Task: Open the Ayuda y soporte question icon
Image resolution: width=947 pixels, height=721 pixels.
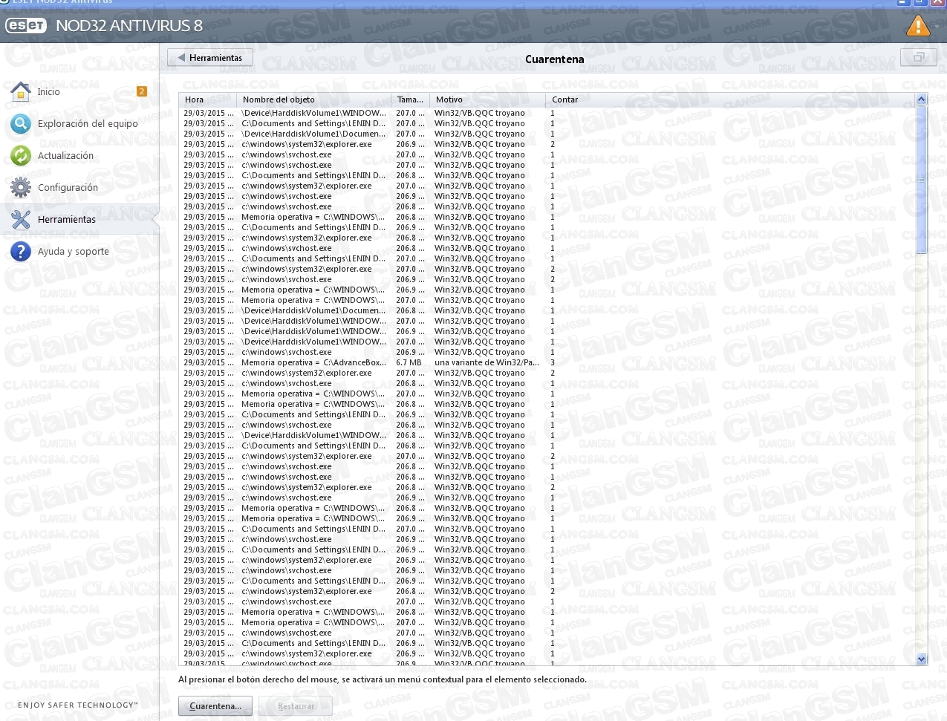Action: 21,252
